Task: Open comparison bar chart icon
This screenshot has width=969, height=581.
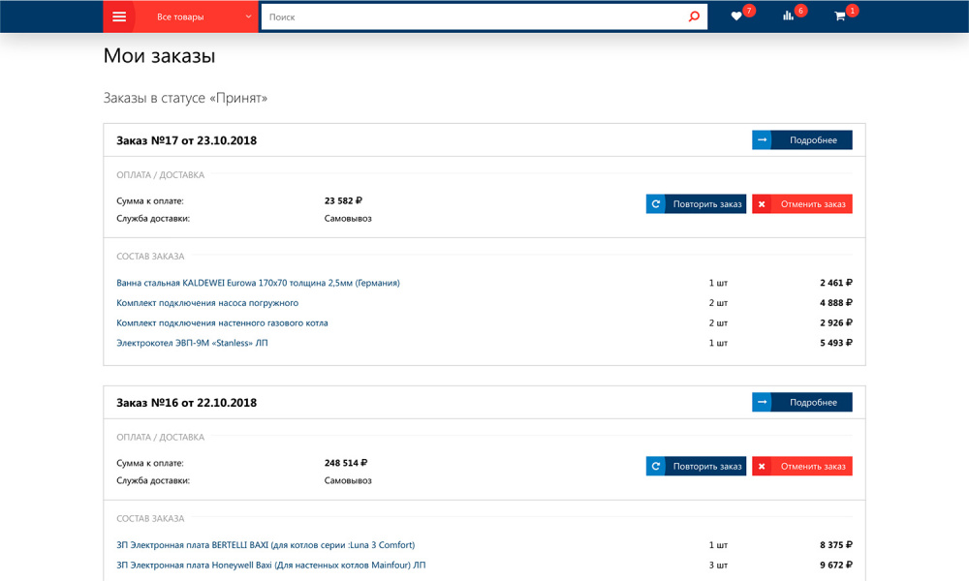Action: point(789,16)
